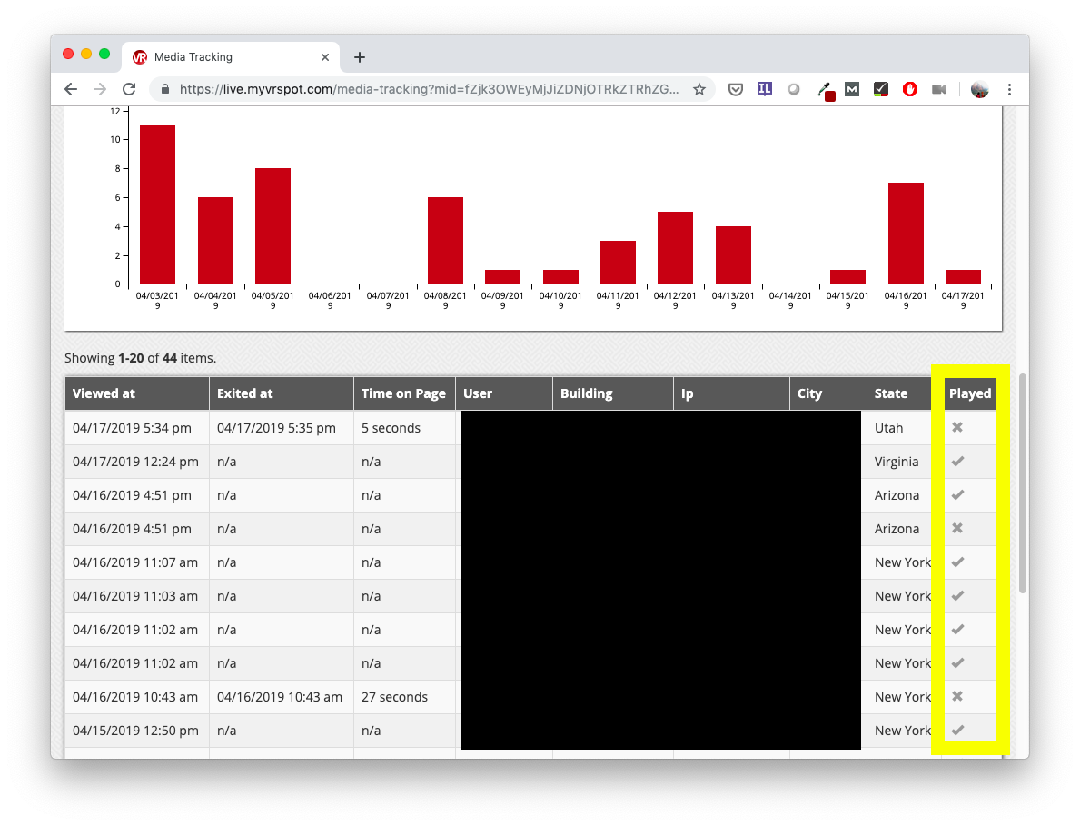Open the Chrome three-dot menu

[x=1009, y=89]
